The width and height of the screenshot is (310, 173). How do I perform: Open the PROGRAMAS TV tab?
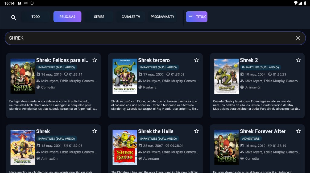pos(163,17)
